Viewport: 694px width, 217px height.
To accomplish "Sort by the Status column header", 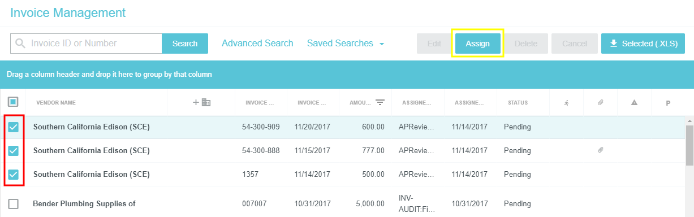I will point(518,103).
